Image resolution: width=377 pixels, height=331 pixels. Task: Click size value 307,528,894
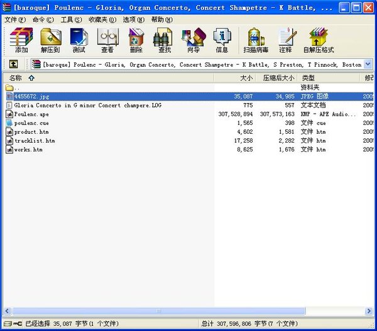point(236,114)
